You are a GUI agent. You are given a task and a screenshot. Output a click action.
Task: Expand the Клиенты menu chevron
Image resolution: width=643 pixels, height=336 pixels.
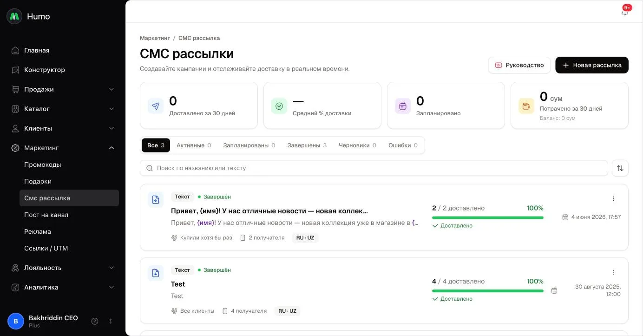tap(112, 128)
